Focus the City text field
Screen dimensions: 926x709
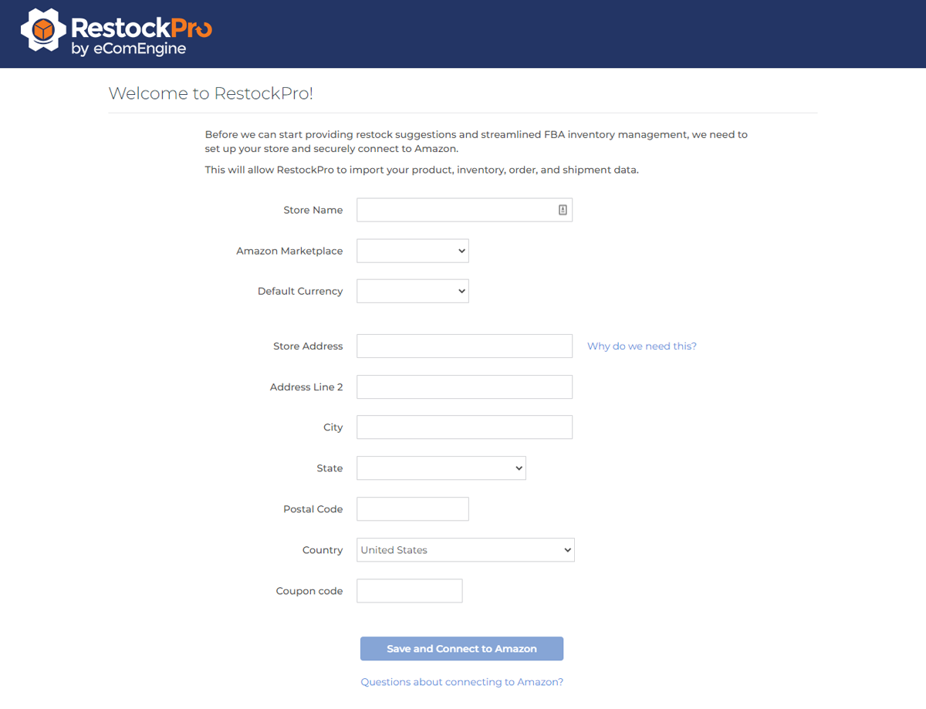(x=465, y=427)
